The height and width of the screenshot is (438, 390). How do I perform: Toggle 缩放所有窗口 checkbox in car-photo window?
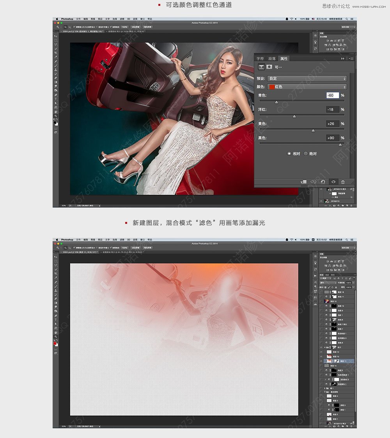pos(97,27)
